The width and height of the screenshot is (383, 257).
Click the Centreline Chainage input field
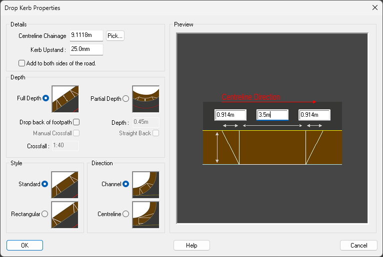tap(86, 35)
